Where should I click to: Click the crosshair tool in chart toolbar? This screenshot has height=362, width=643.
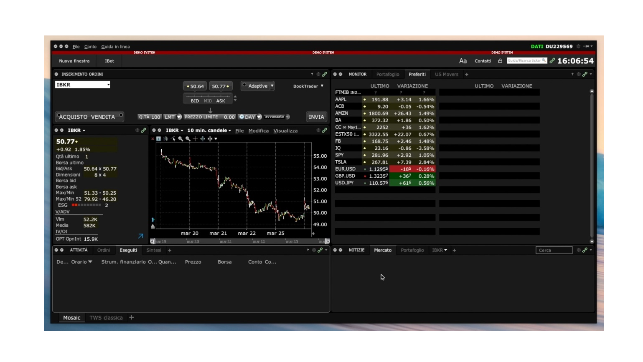click(x=195, y=139)
